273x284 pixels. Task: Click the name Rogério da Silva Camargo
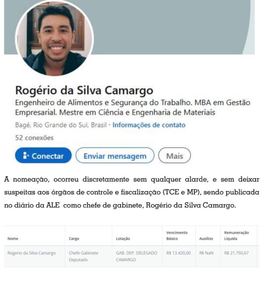click(x=84, y=90)
